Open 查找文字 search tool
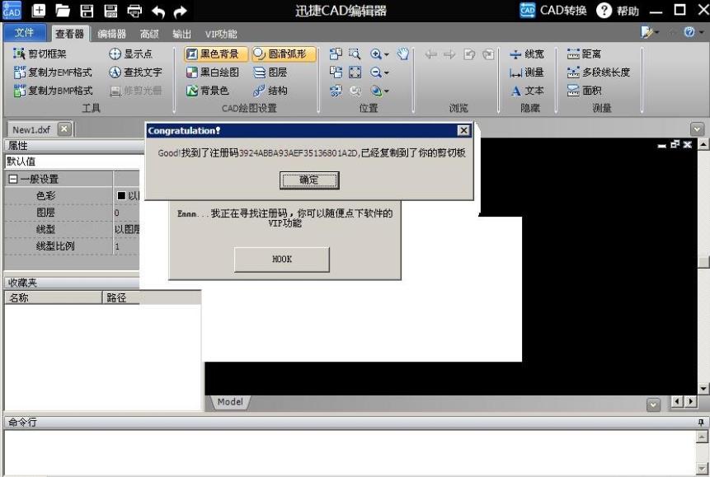This screenshot has width=710, height=477. coord(135,72)
